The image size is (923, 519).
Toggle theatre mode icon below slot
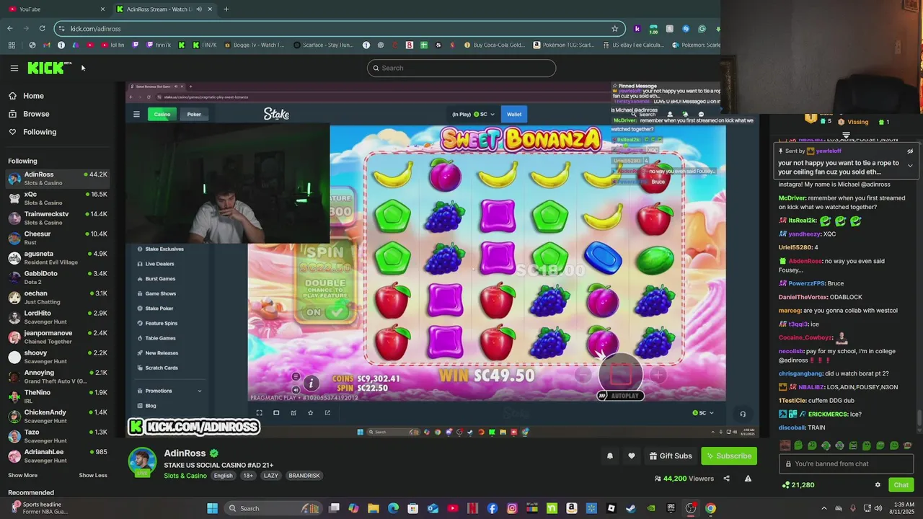tap(276, 413)
